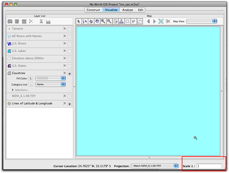
Task: Hide the Lines of Latitude & Longitude layer
Action: (x=70, y=104)
